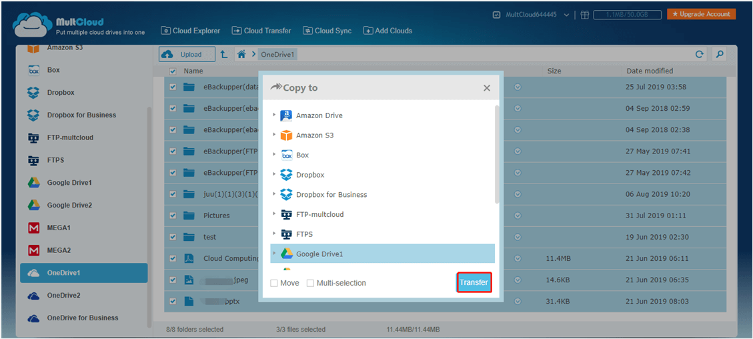Open search magnifier in file toolbar

click(720, 54)
